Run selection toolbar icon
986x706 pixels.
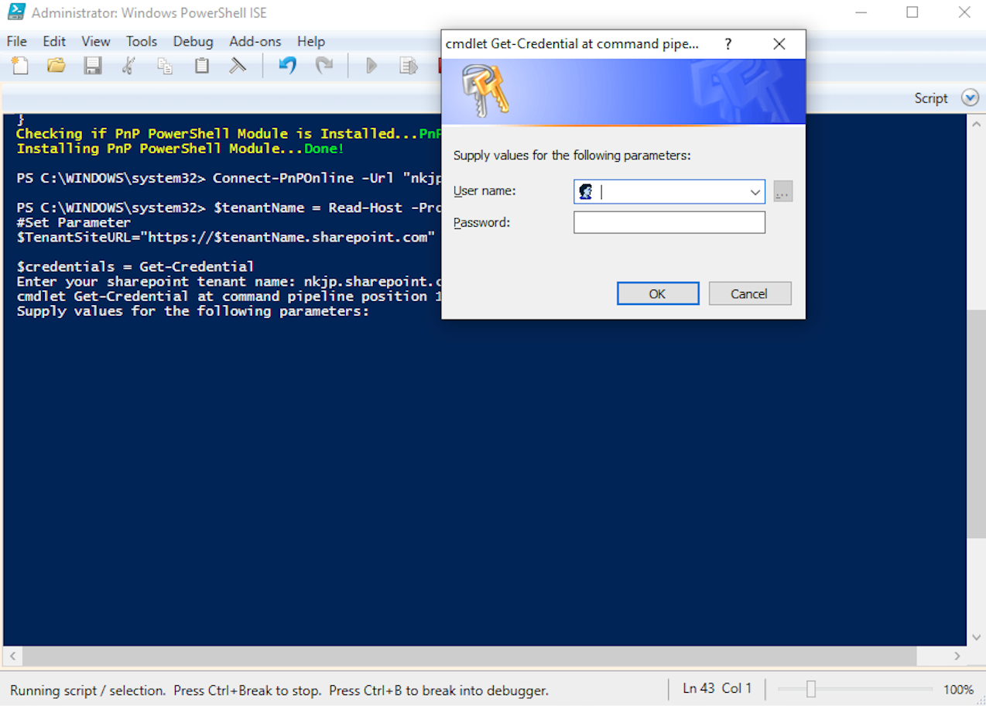point(408,66)
